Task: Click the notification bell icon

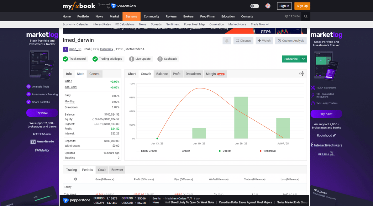Action: point(227,41)
